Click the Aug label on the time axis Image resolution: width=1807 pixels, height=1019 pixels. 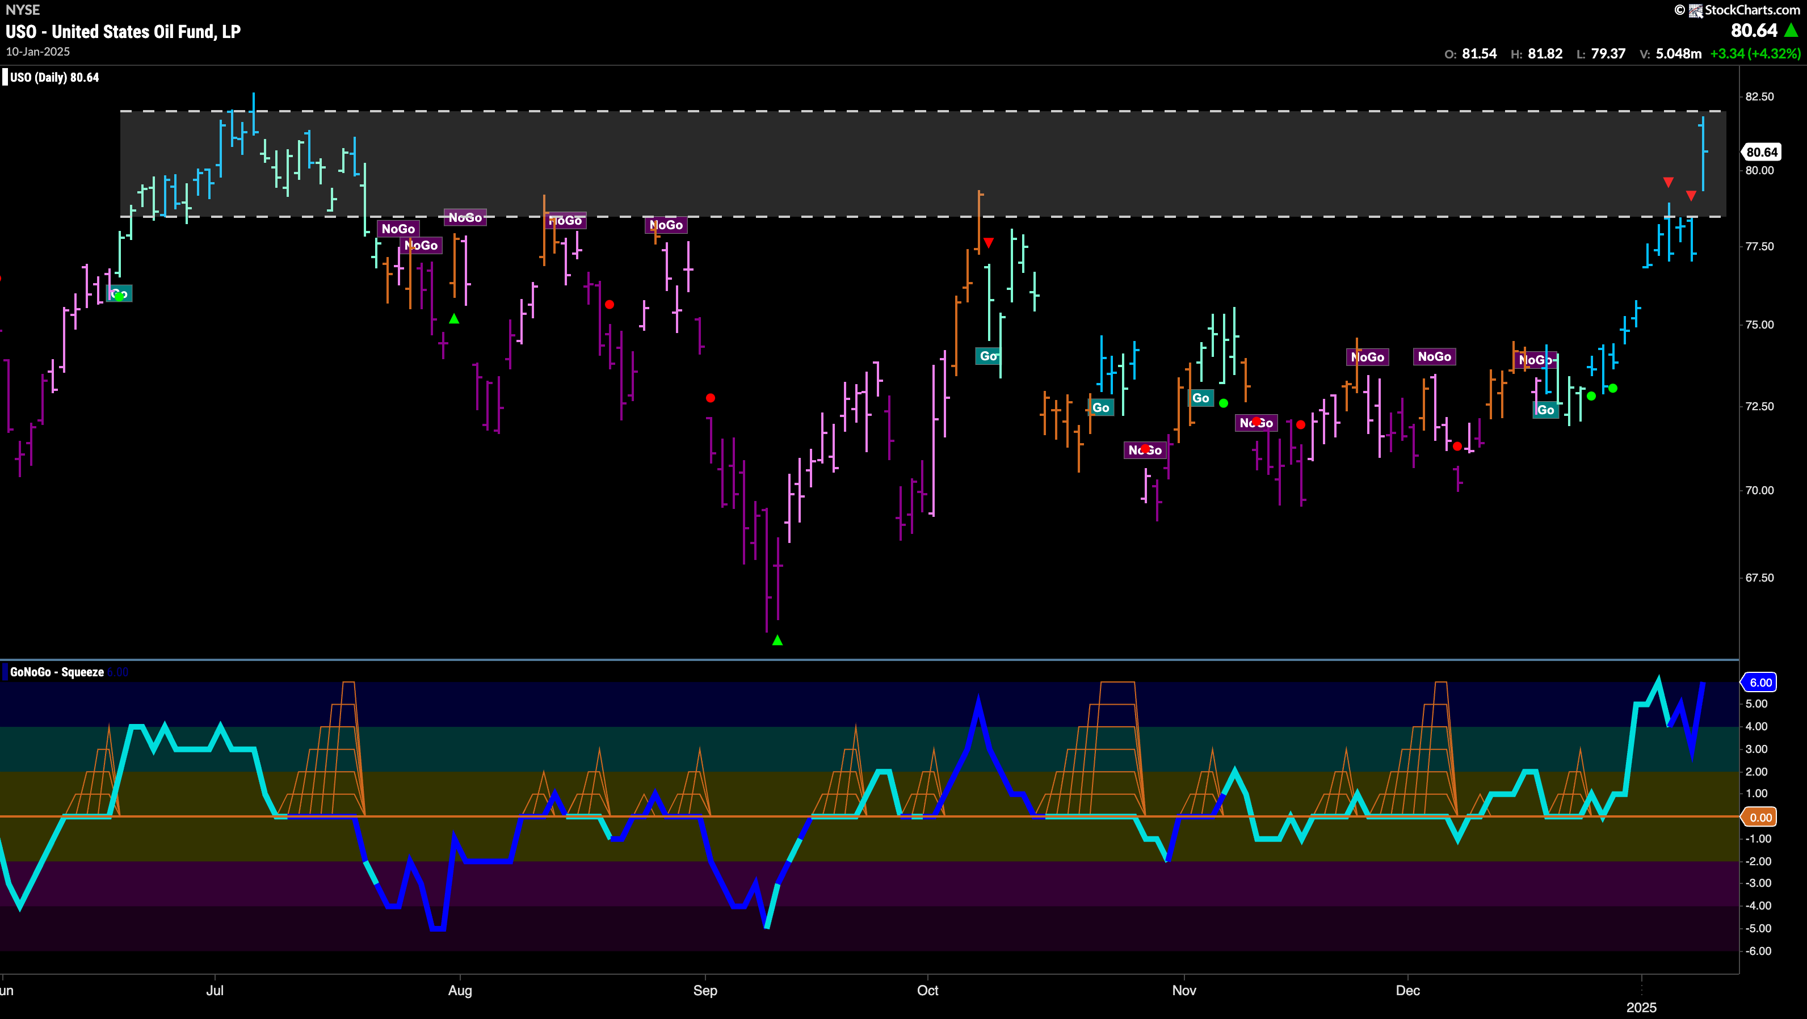pyautogui.click(x=460, y=991)
